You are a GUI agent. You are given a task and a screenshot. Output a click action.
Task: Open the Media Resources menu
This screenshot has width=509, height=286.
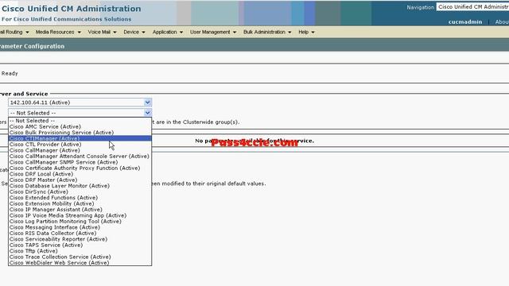pos(58,32)
